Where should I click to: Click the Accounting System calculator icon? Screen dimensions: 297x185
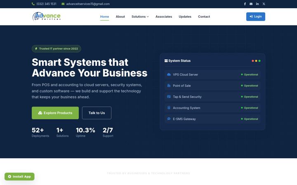pyautogui.click(x=169, y=108)
